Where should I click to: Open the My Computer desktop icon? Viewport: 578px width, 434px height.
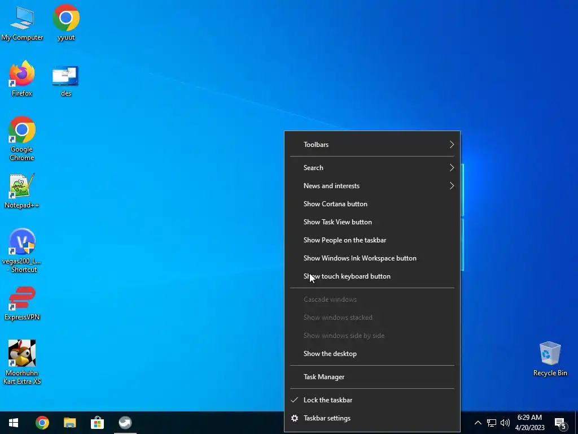pos(22,23)
